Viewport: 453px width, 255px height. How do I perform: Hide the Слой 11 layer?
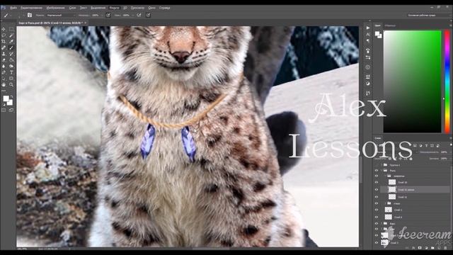coord(377,197)
